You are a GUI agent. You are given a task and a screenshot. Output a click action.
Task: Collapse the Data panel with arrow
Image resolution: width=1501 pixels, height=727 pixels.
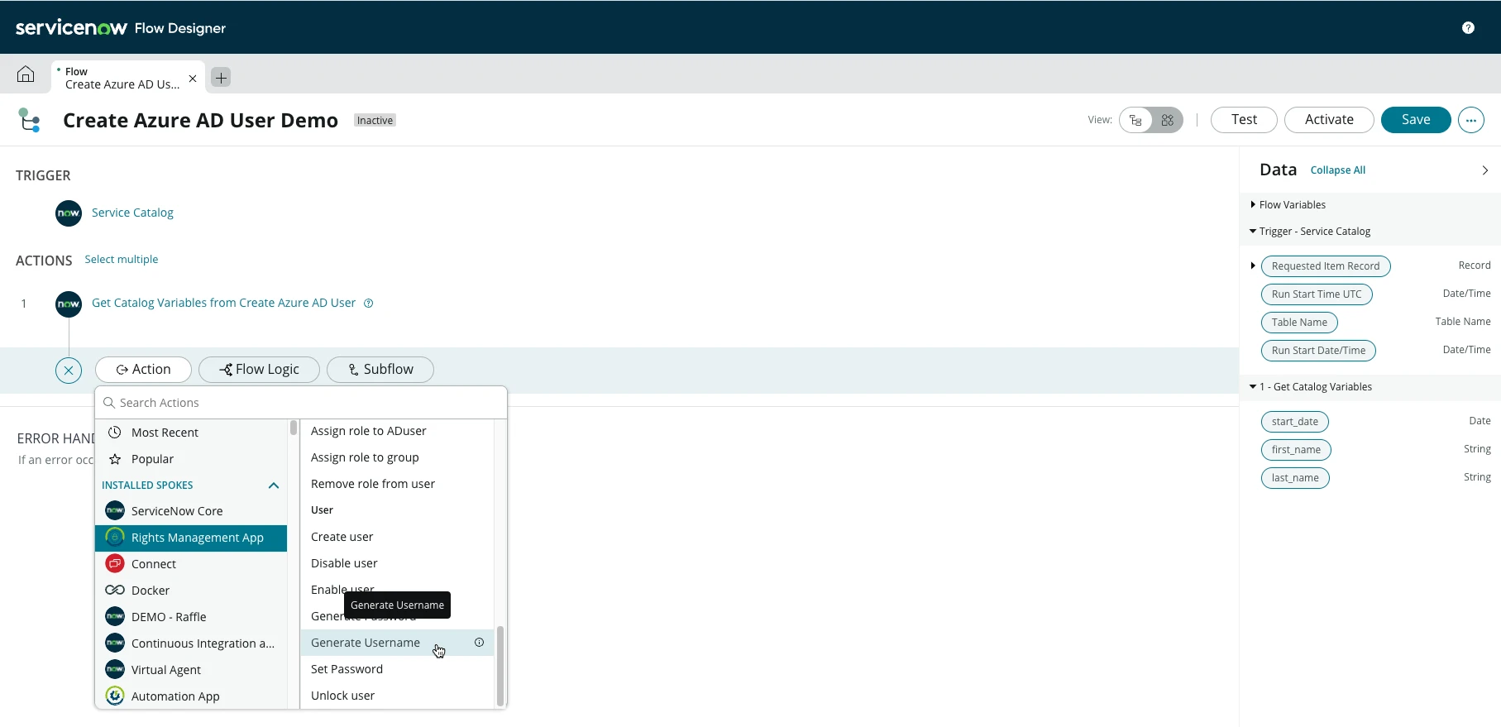(x=1484, y=170)
